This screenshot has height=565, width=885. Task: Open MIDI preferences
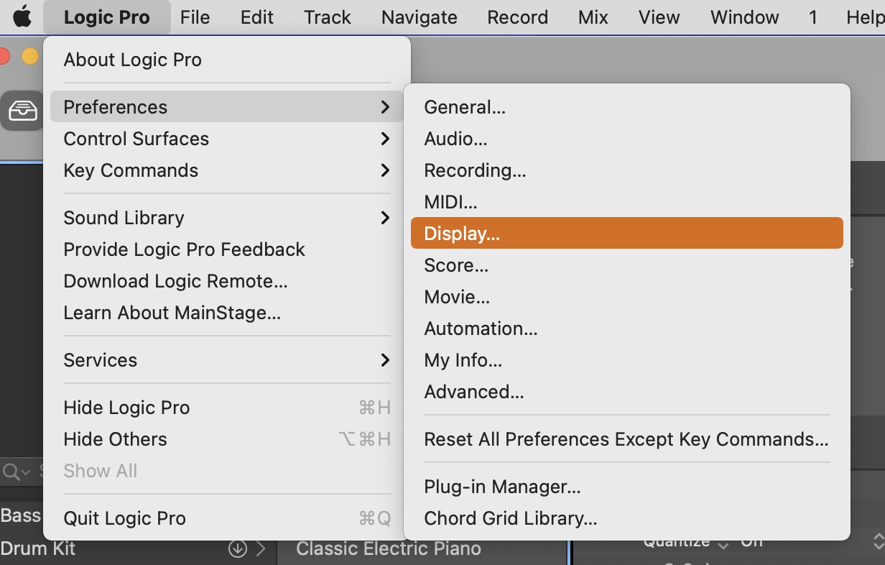[x=626, y=202]
